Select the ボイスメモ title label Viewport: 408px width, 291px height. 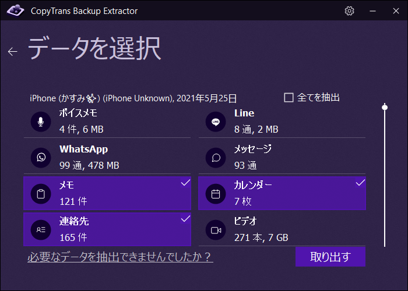click(78, 113)
